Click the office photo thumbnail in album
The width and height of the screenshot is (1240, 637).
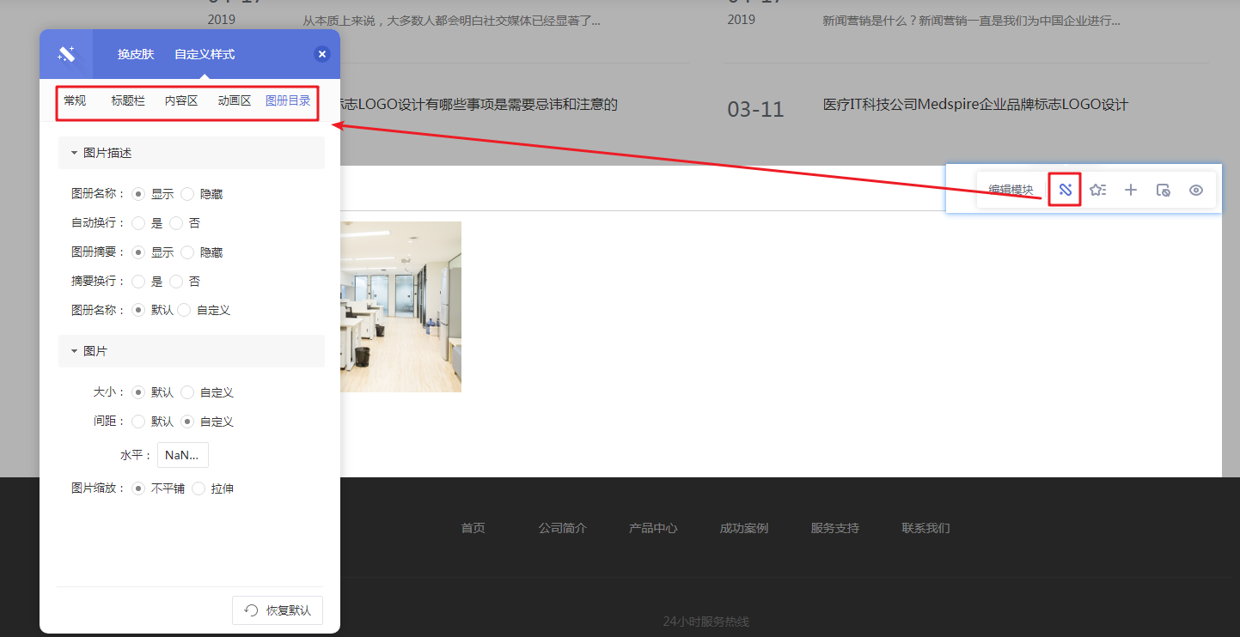click(x=400, y=306)
